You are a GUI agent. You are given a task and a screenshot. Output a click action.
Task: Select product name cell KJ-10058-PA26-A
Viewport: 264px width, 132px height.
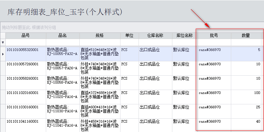click(63, 83)
